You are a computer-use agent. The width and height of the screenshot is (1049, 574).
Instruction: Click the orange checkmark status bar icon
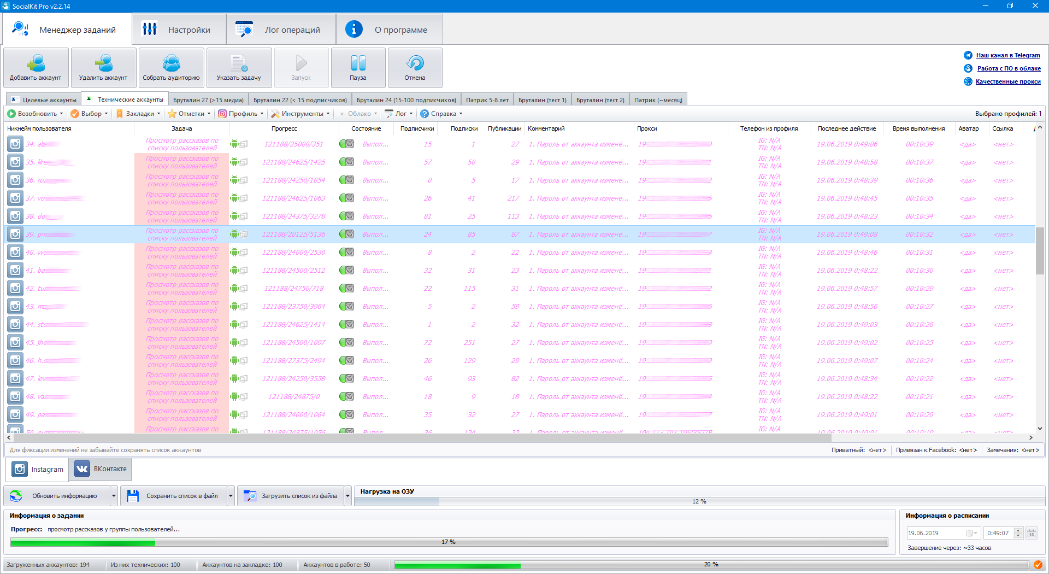click(x=1038, y=565)
